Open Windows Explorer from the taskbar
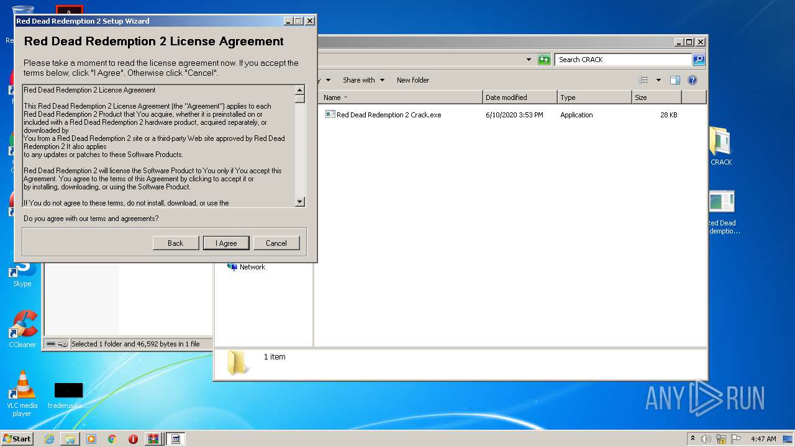This screenshot has height=447, width=795. coord(70,439)
